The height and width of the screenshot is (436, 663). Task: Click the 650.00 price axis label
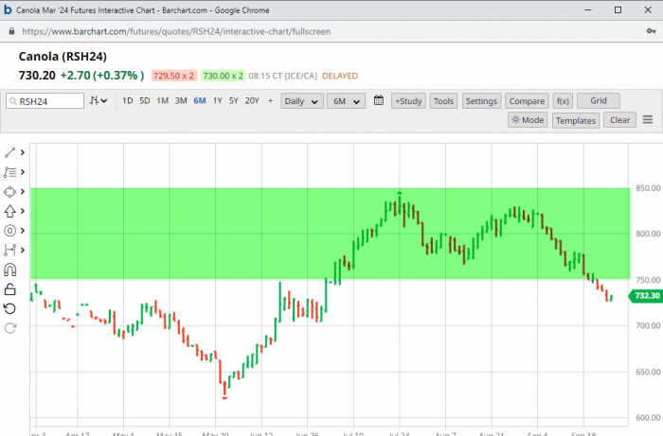point(648,372)
